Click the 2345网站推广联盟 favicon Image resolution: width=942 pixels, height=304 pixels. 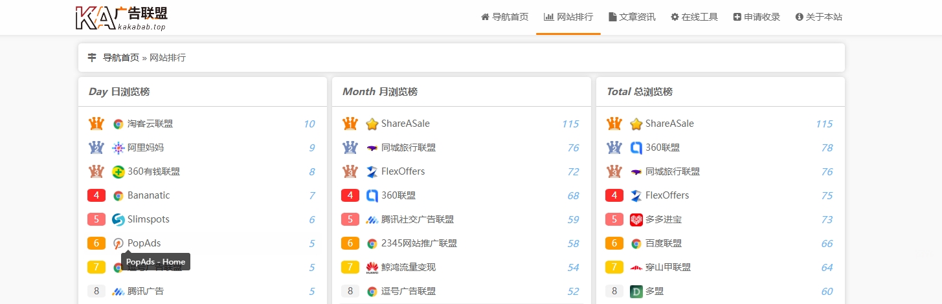click(372, 244)
